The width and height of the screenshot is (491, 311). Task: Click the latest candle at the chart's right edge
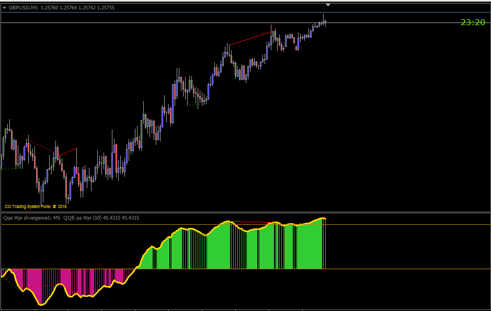326,22
